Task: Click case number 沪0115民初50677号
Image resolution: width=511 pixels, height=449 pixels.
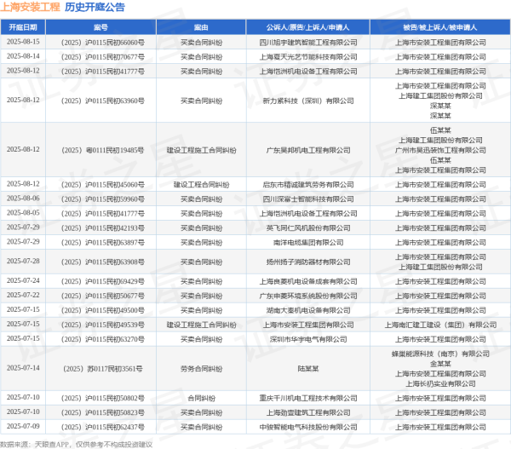Action: point(103,296)
